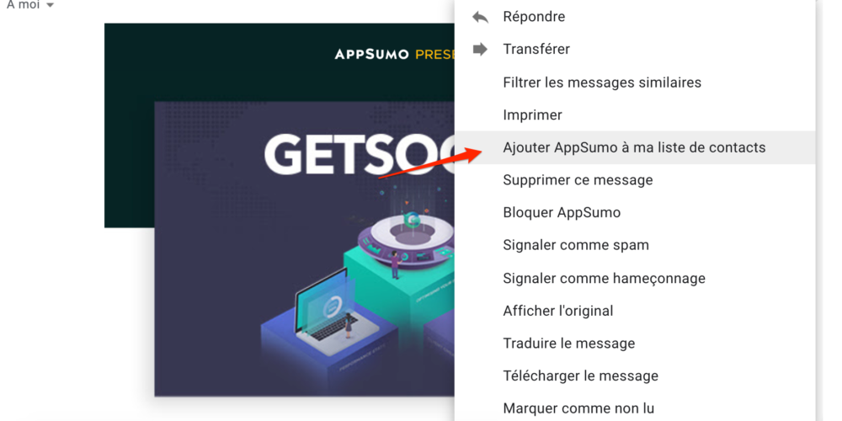Choose 'Ajouter AppSumo à ma liste de contacts'
Screen dimensions: 842x421
[x=635, y=147]
